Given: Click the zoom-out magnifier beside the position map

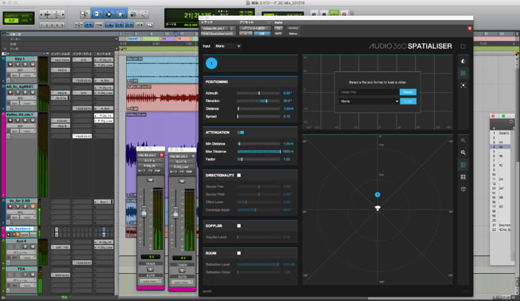Looking at the screenshot, I should pos(463,152).
